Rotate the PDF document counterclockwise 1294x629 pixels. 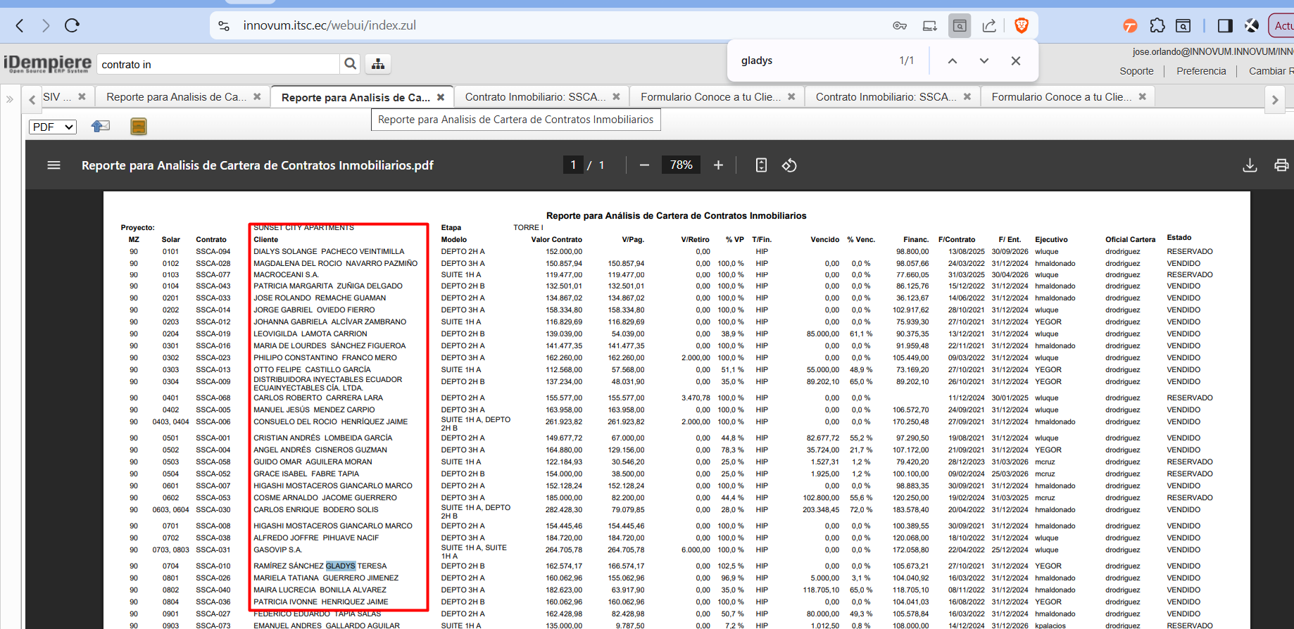pyautogui.click(x=789, y=165)
